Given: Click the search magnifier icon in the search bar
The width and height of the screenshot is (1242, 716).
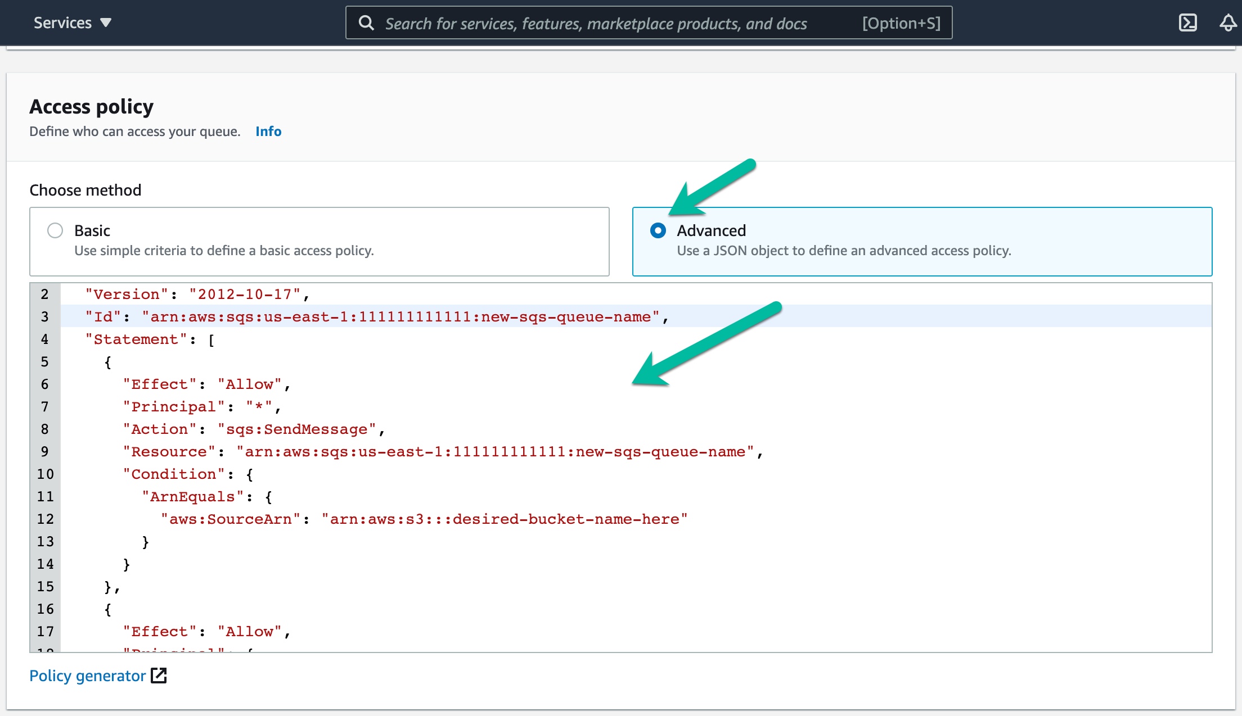Looking at the screenshot, I should coord(367,23).
